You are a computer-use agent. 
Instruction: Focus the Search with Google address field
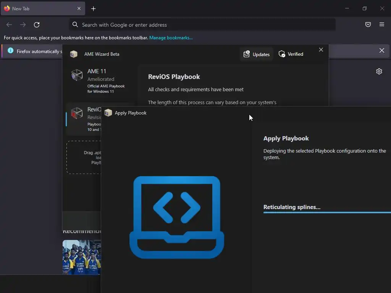coord(202,25)
